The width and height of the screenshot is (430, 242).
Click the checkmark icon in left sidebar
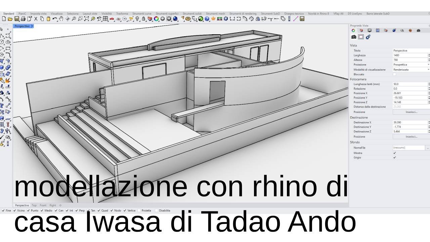pos(2,137)
